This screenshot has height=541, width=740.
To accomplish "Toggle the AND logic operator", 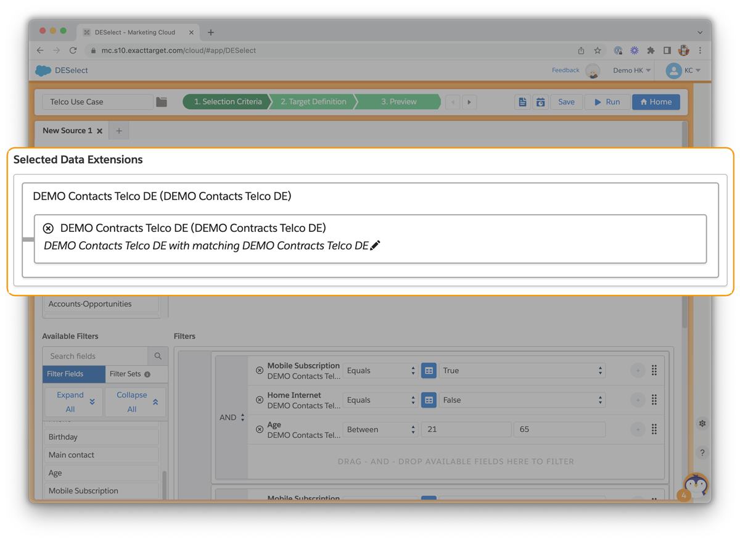I will (232, 418).
